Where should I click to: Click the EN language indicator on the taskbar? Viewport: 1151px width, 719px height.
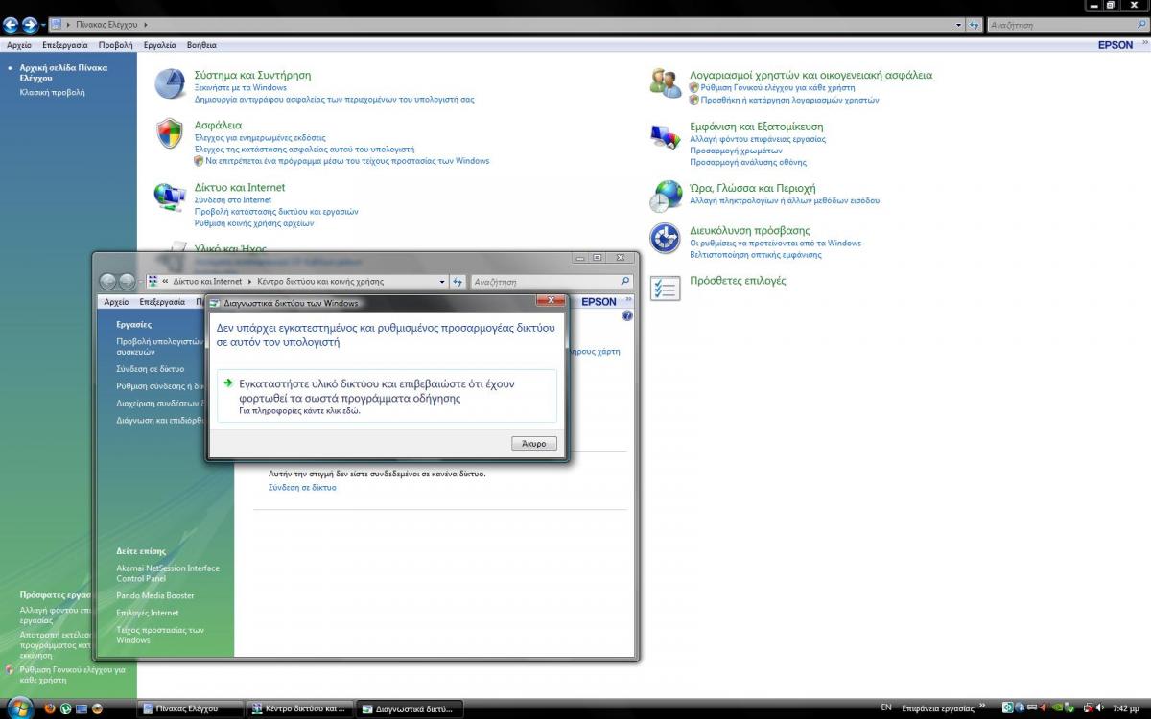(885, 708)
